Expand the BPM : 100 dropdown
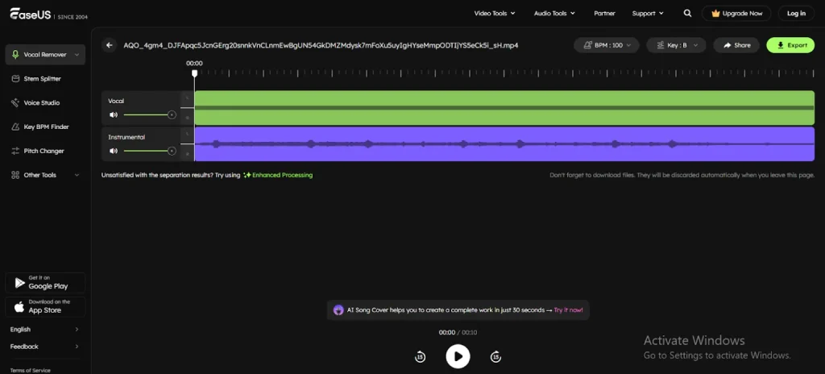This screenshot has width=825, height=374. (x=607, y=45)
